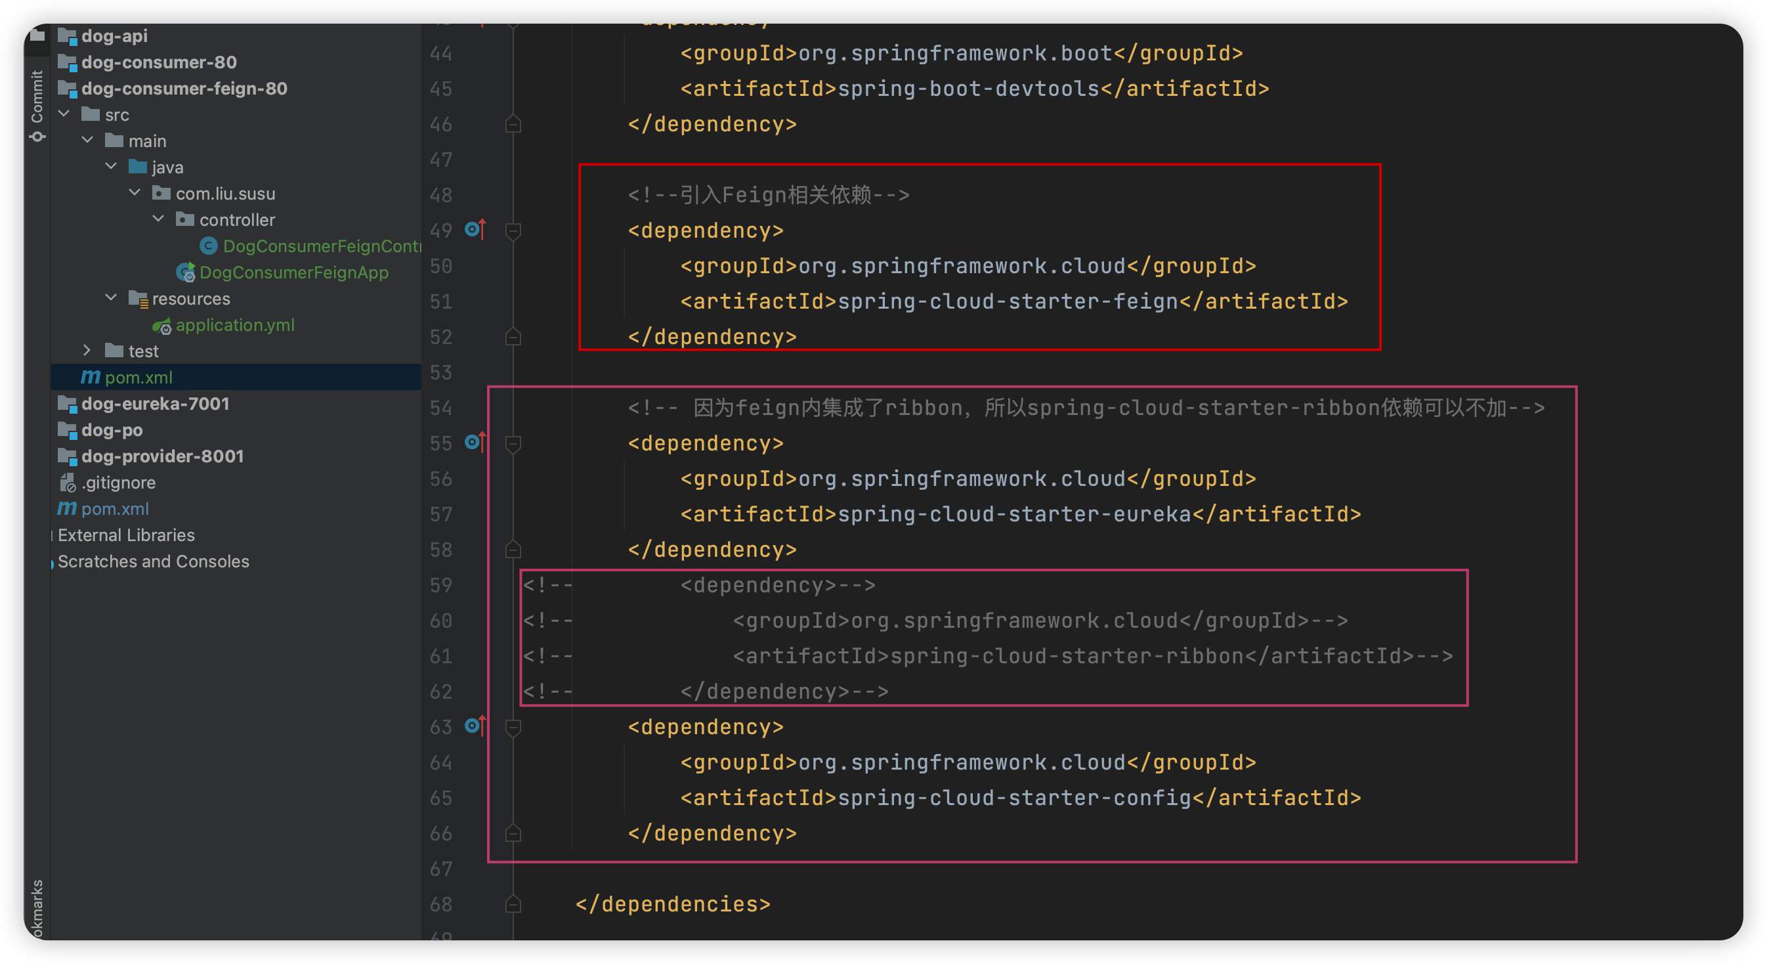The image size is (1767, 964).
Task: Click the Spring Boot run icon of DogConsumerFeignApp
Action: pos(186,273)
